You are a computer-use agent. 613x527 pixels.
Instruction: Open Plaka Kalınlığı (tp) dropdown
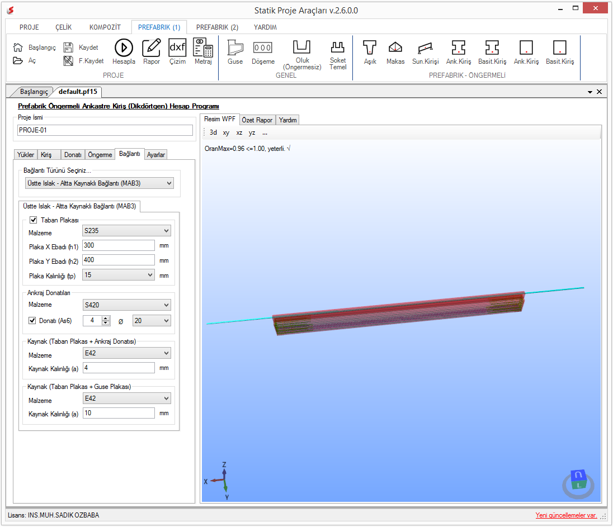[x=119, y=275]
